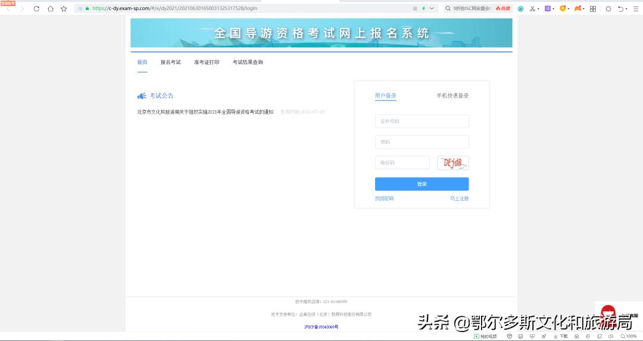This screenshot has width=643, height=341.
Task: Click the status bar printer icon
Action: [576, 336]
